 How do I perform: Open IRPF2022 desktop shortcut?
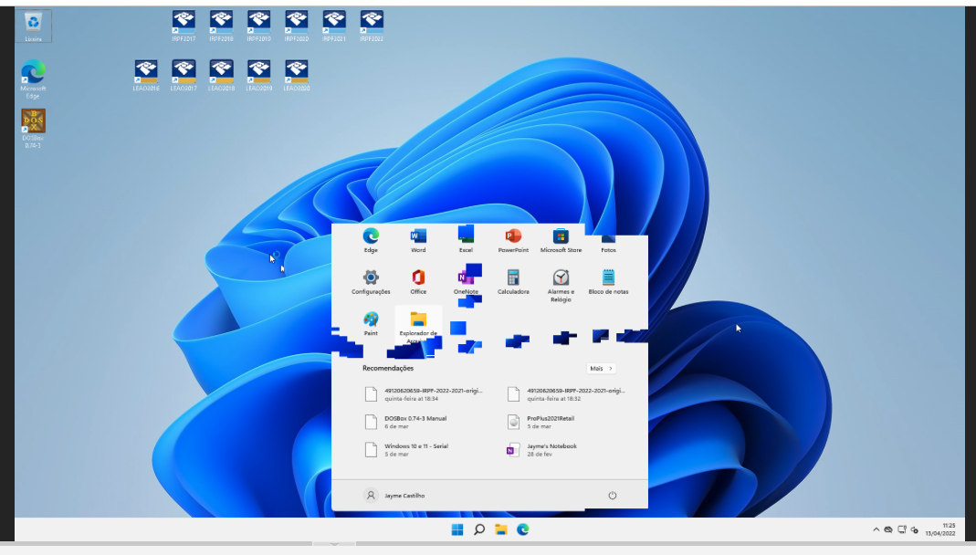coord(372,23)
